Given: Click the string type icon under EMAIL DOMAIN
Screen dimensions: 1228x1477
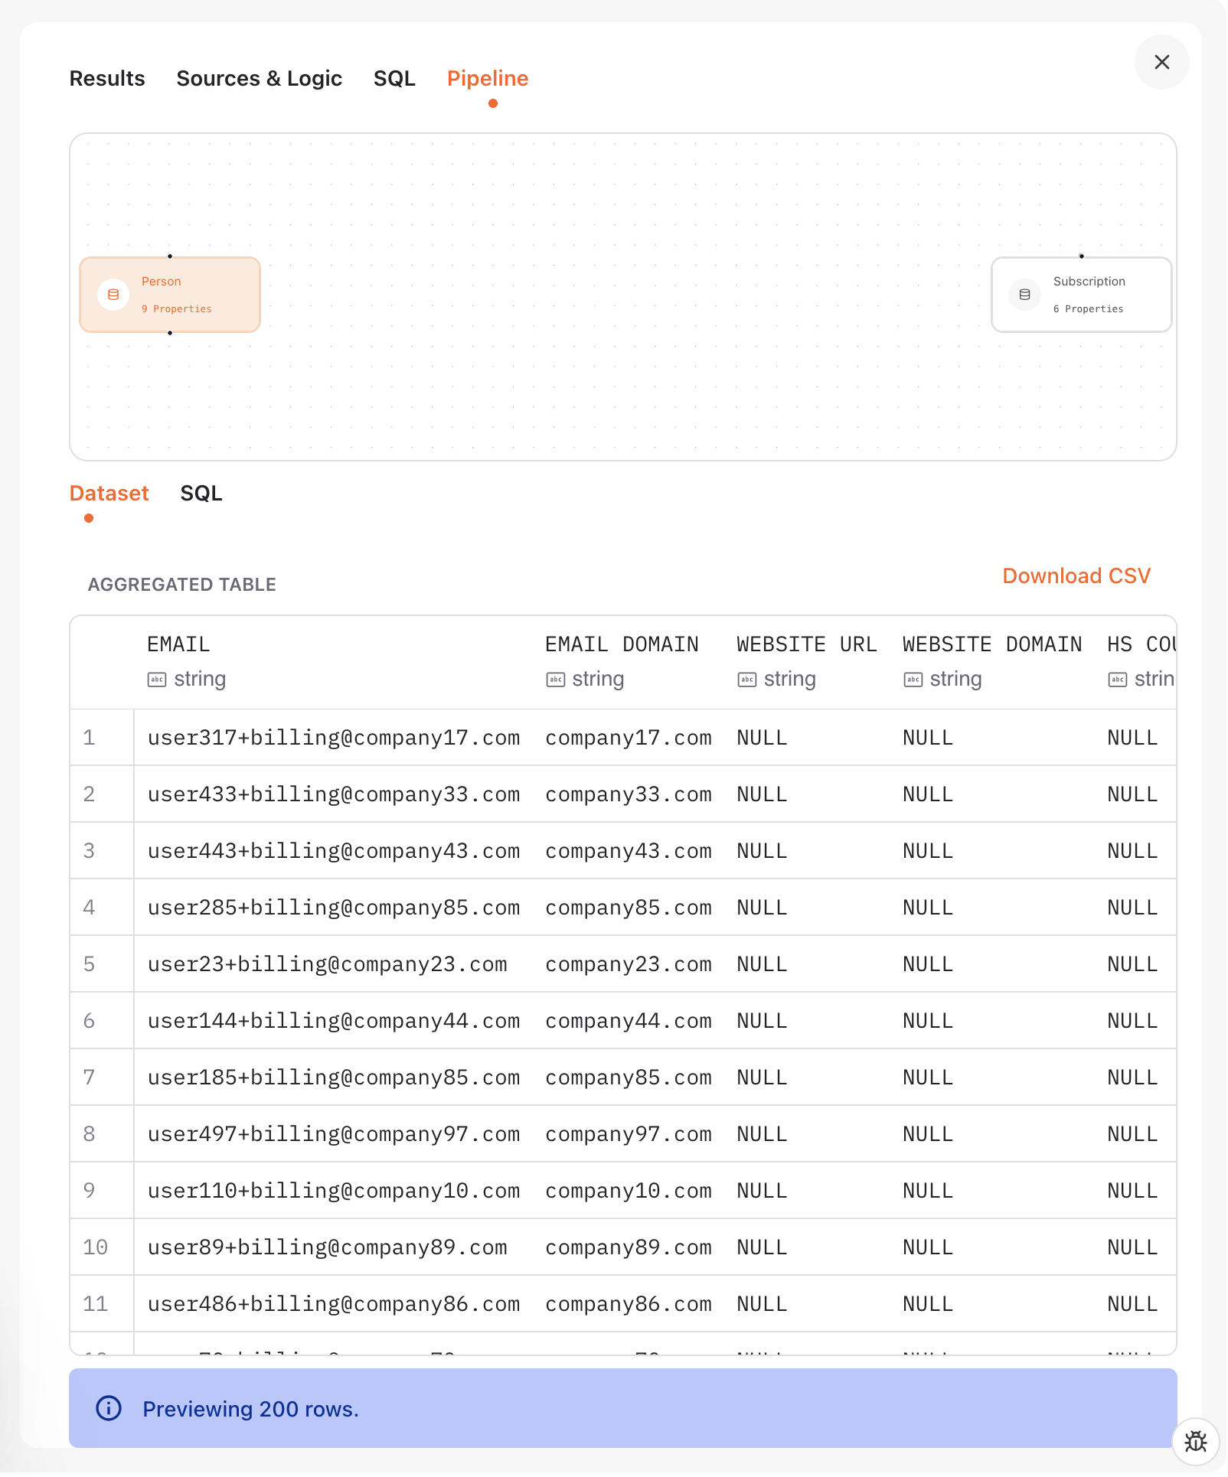Looking at the screenshot, I should point(554,679).
